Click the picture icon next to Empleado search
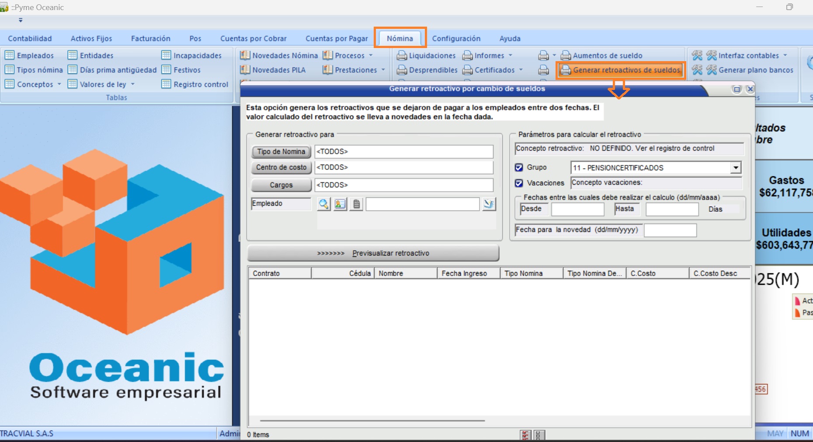This screenshot has height=442, width=813. [340, 204]
